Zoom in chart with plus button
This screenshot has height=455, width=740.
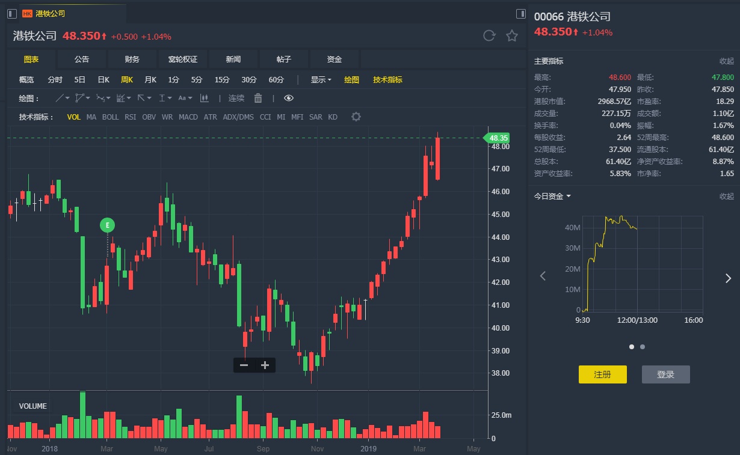(265, 365)
